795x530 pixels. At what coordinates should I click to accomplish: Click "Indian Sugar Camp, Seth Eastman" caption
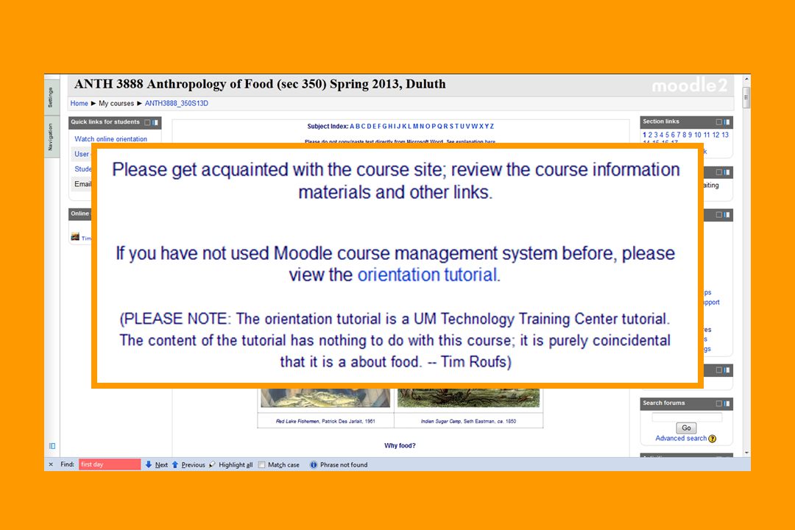(x=468, y=422)
